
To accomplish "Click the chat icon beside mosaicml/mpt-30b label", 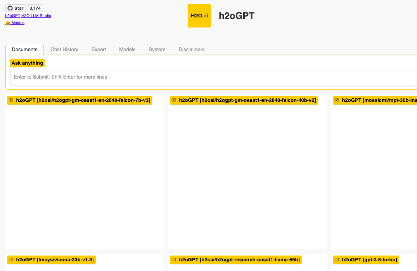I will pyautogui.click(x=337, y=100).
